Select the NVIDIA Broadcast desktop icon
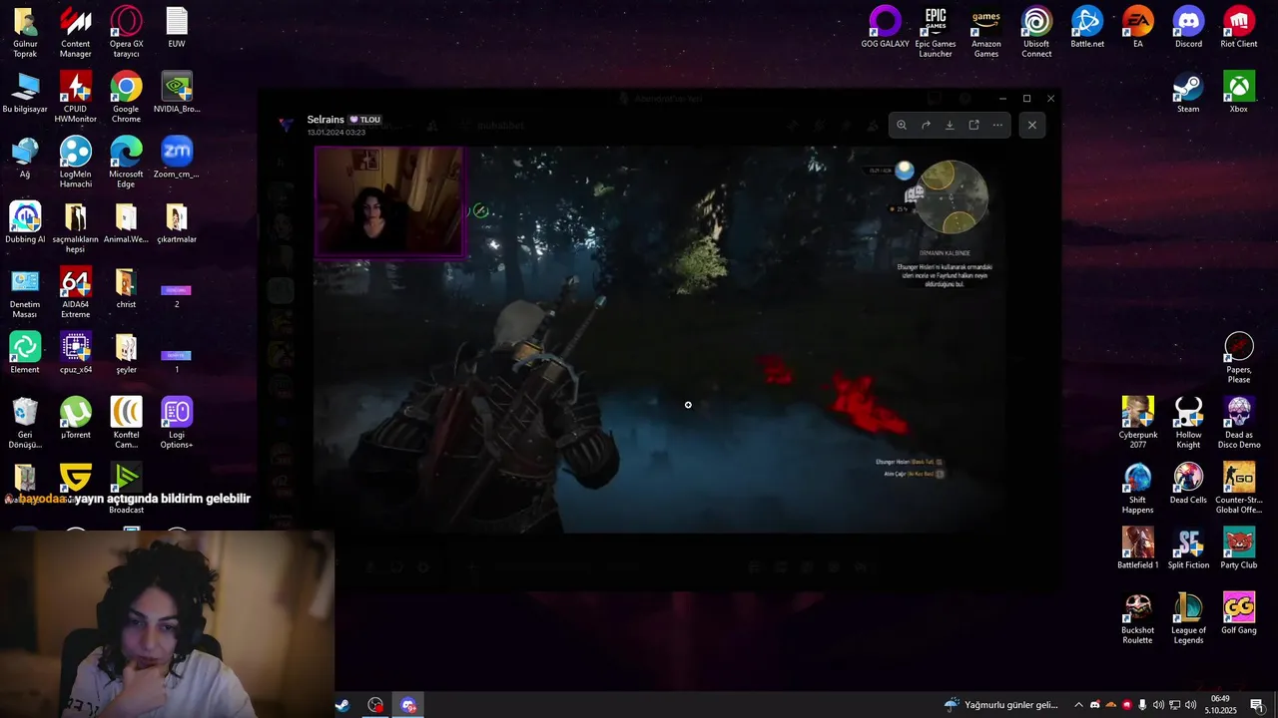Viewport: 1278px width, 718px height. [x=177, y=93]
